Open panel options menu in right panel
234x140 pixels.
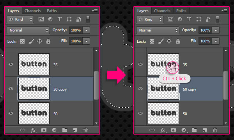224,11
